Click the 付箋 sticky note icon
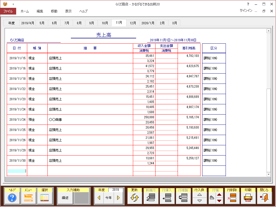This screenshot has width=276, height=207. point(212,198)
